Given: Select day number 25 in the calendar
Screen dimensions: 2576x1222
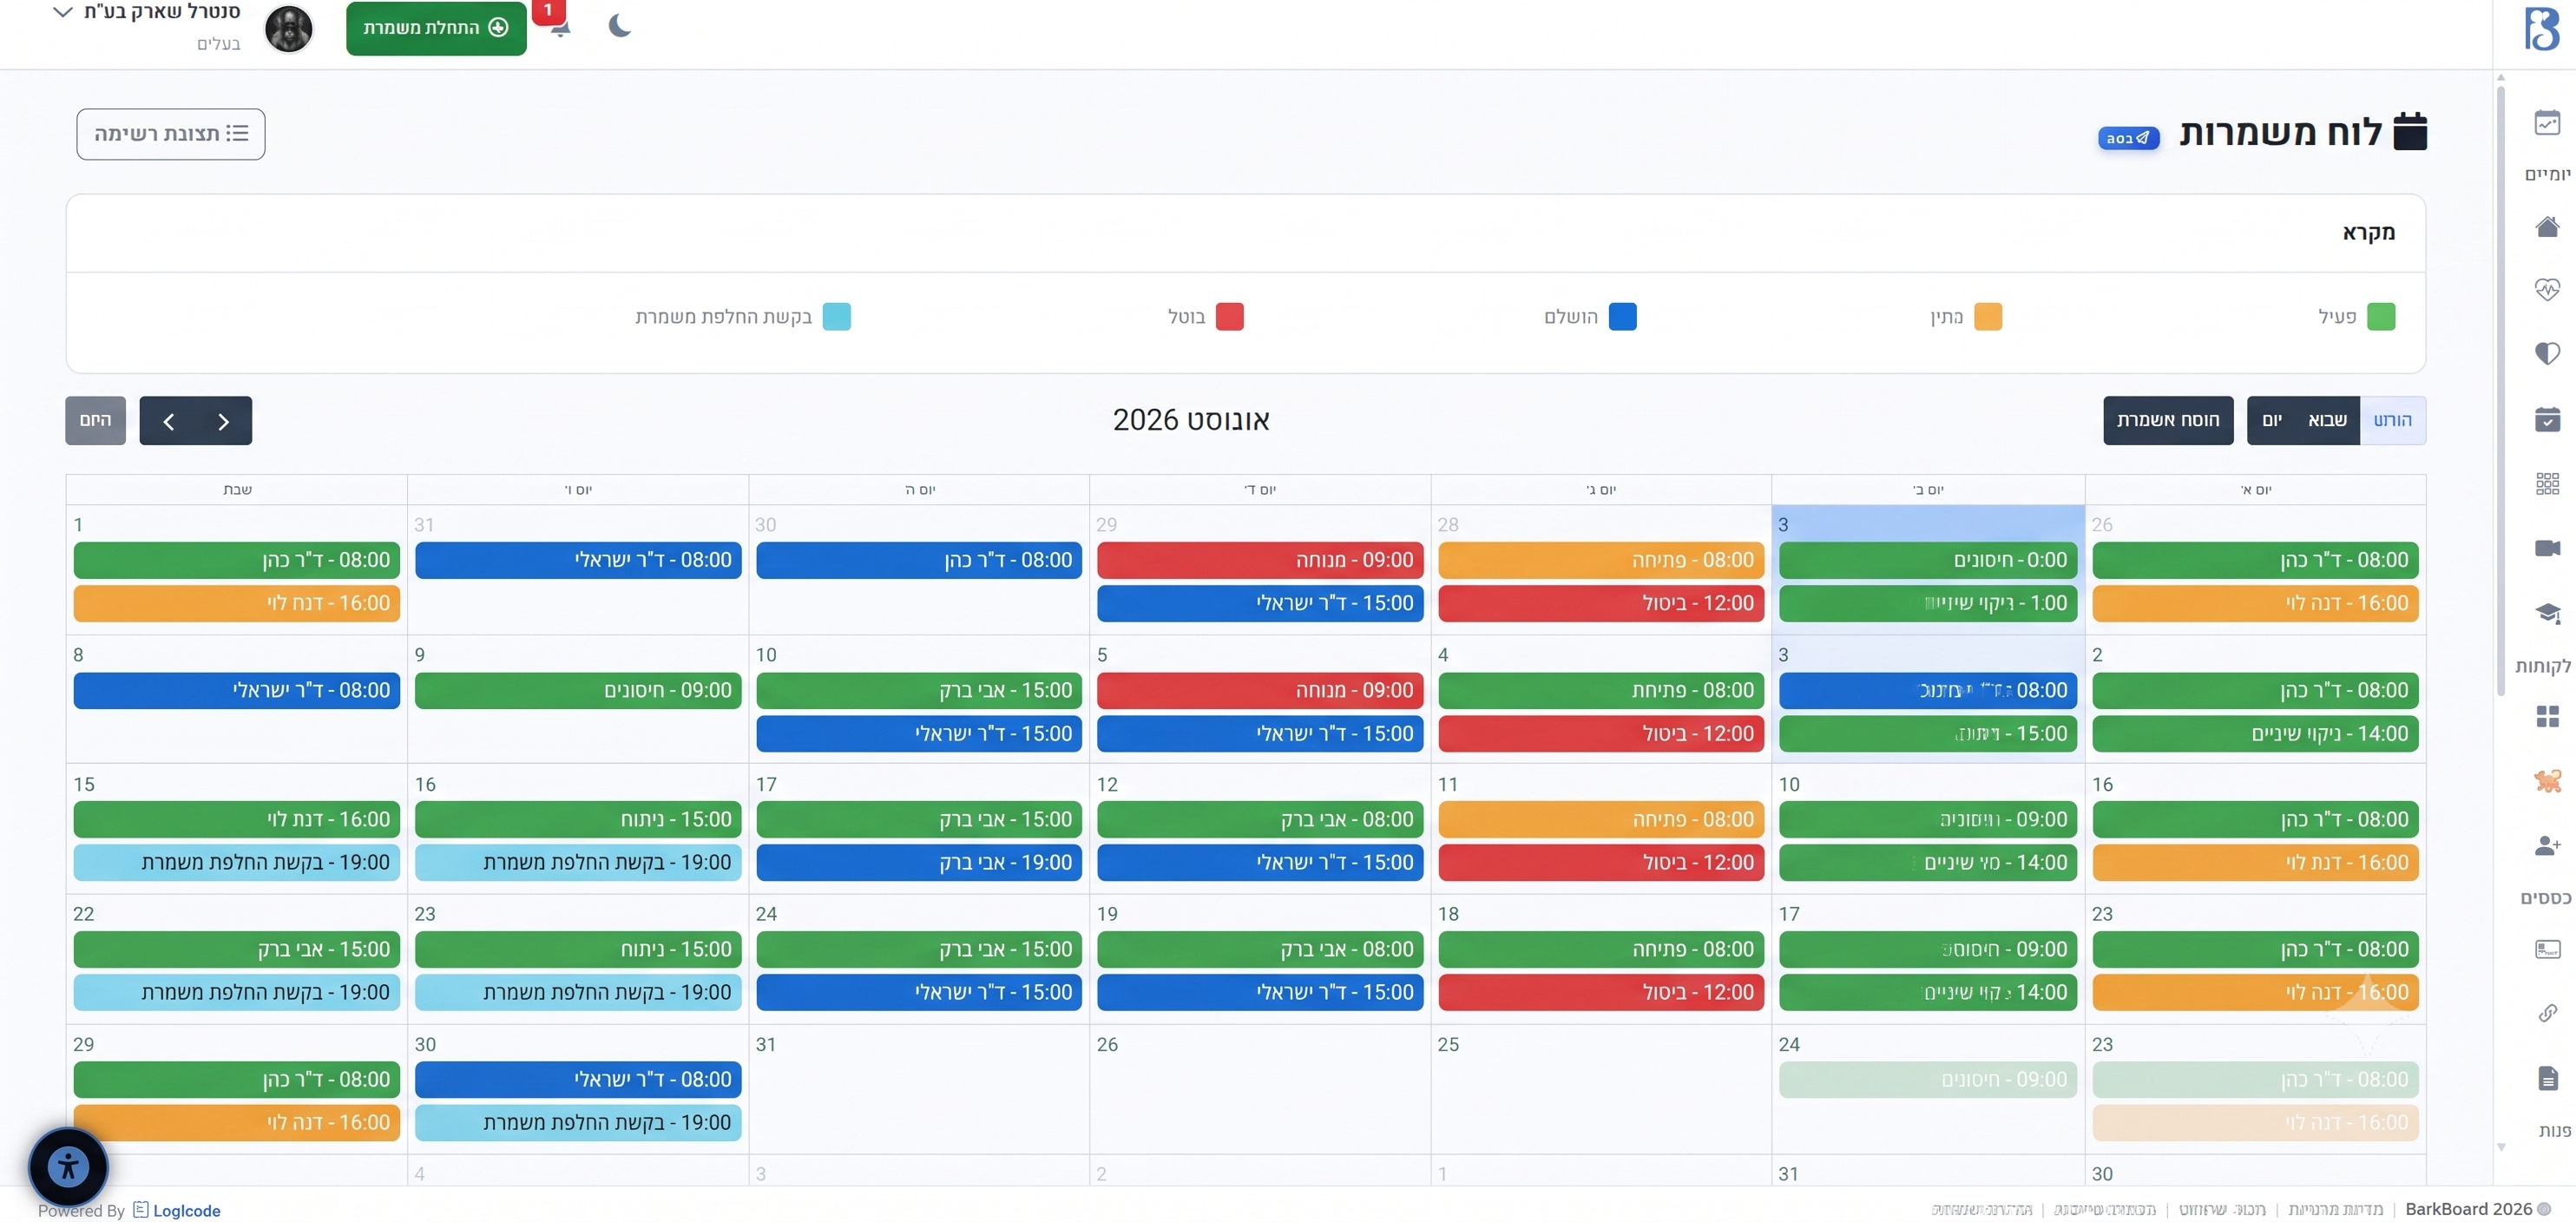Looking at the screenshot, I should pyautogui.click(x=1448, y=1044).
